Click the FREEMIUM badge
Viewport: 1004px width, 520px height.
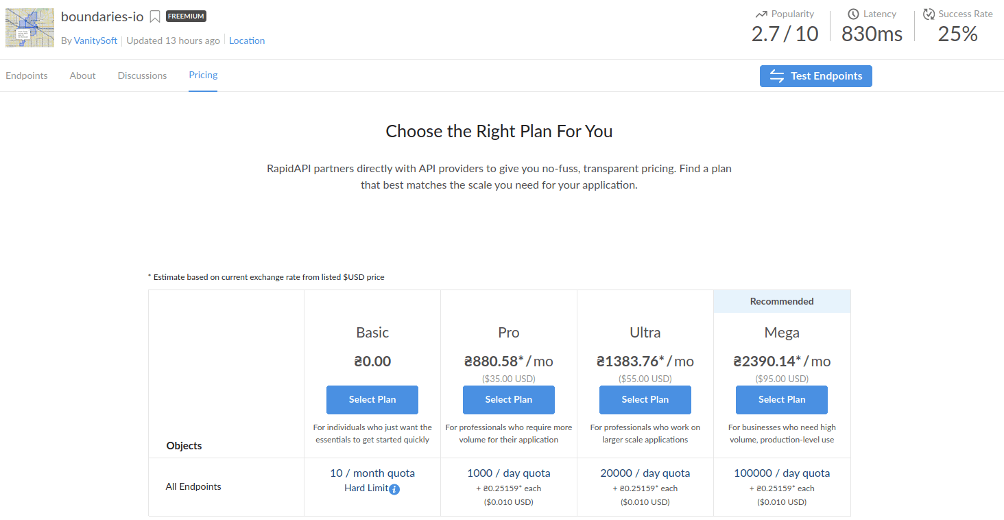pyautogui.click(x=186, y=16)
